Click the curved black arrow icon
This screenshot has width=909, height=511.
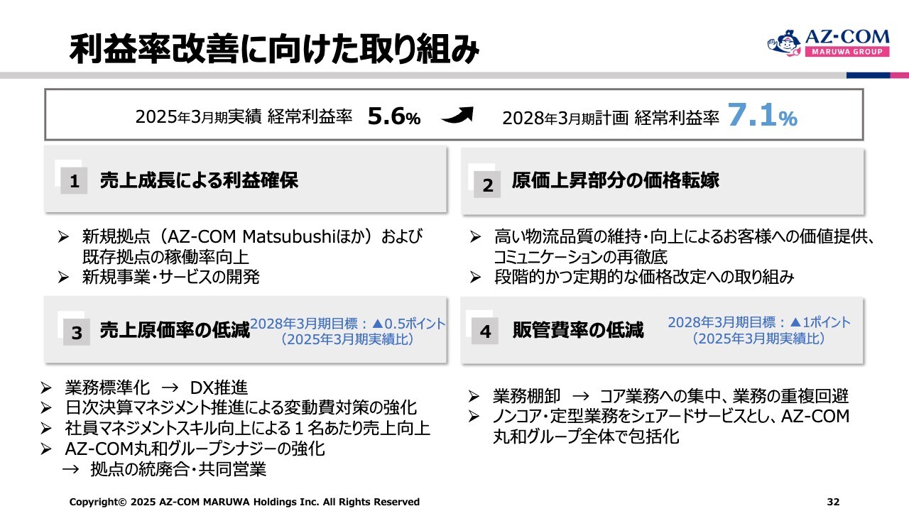point(457,116)
